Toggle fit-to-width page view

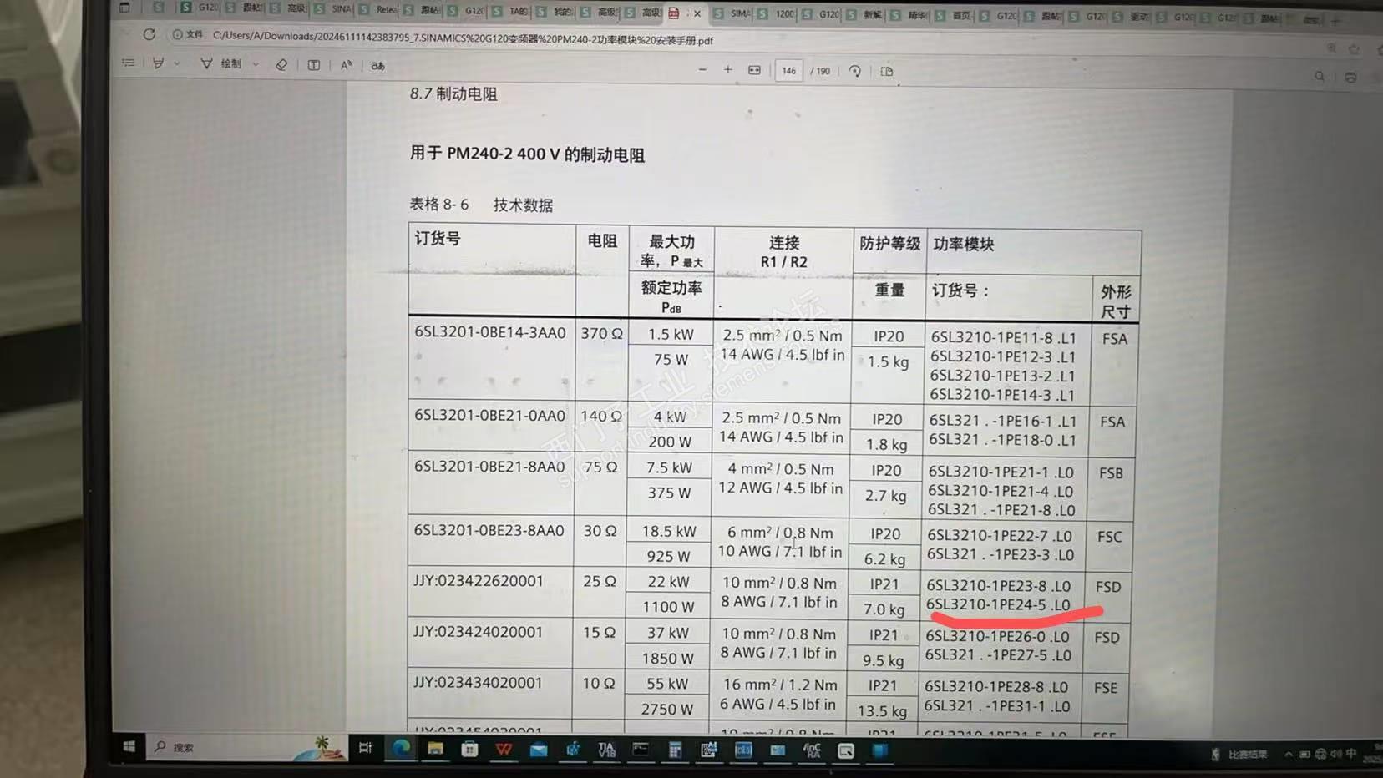(754, 70)
